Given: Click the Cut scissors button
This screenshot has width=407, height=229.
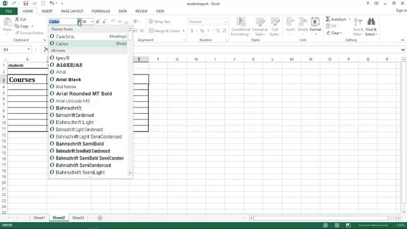Looking at the screenshot, I should coord(20,19).
